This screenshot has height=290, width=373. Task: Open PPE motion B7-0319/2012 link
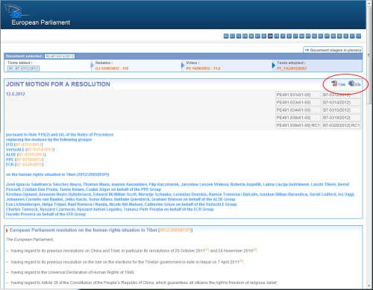[30, 160]
